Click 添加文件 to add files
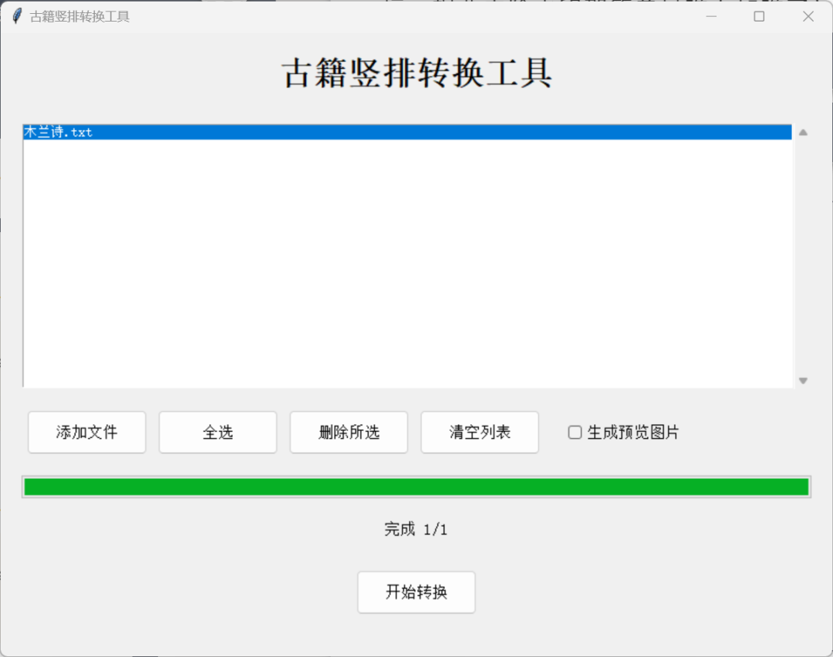 [x=86, y=433]
